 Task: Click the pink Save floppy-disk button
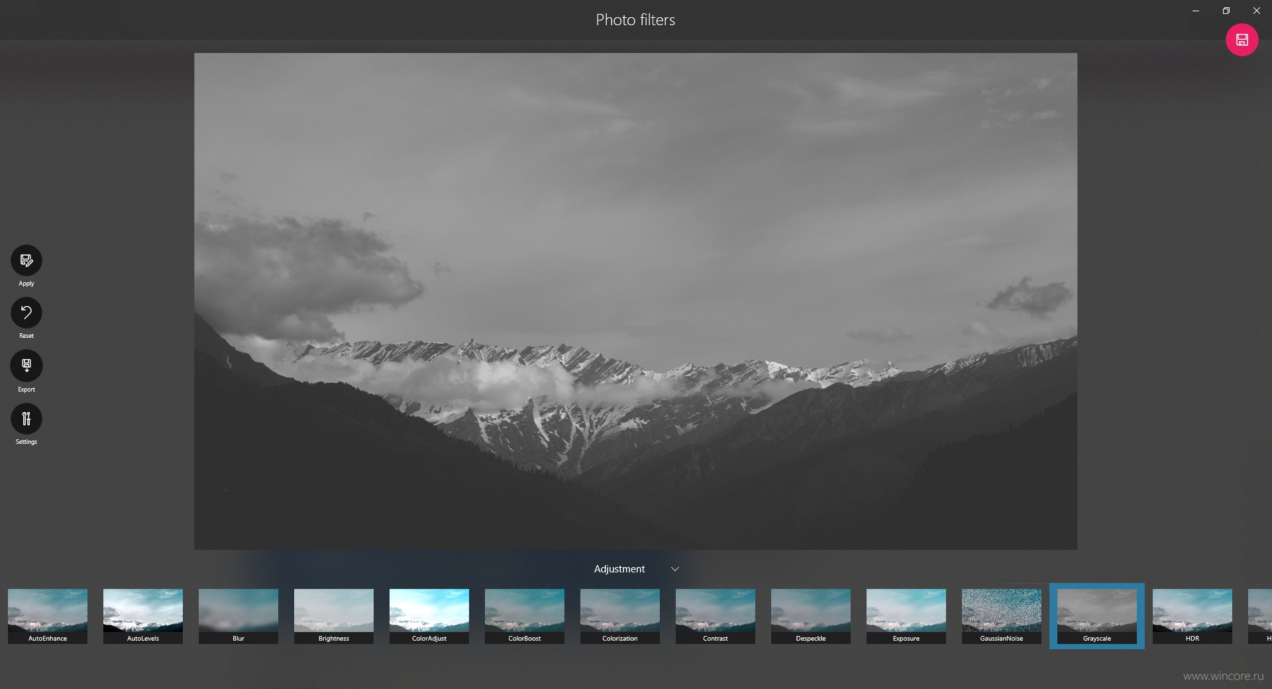pyautogui.click(x=1242, y=40)
